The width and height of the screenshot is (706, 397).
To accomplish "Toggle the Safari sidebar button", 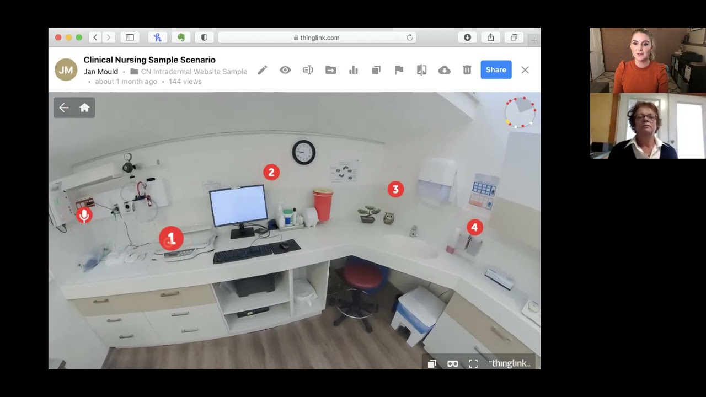I will [130, 37].
